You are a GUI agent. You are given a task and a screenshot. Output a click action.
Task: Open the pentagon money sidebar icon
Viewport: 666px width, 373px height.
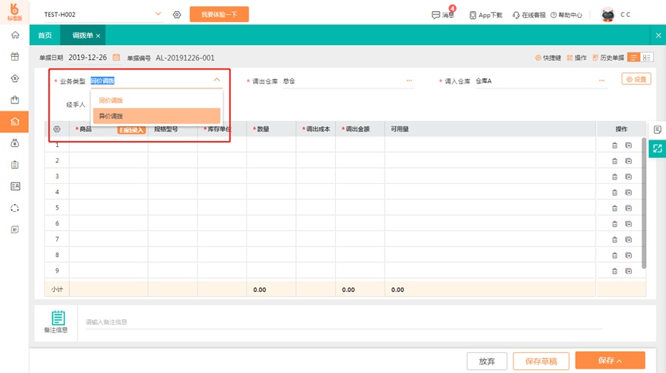15,78
